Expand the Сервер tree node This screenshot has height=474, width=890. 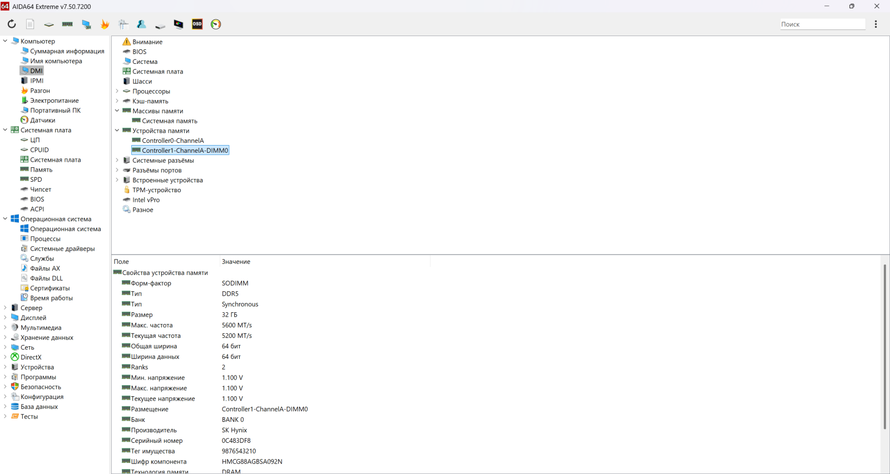click(x=5, y=307)
